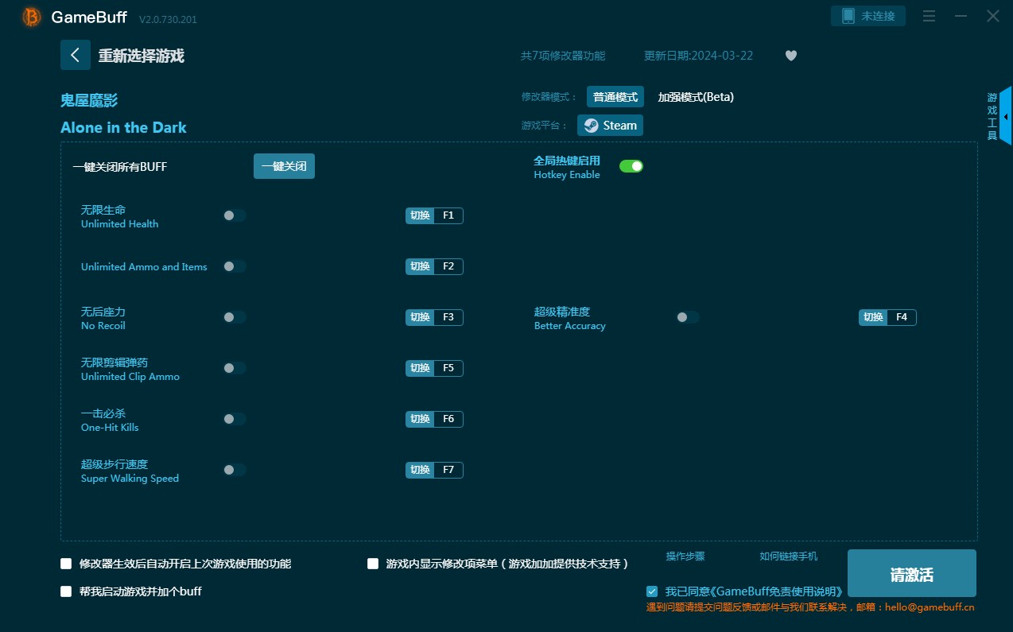Check launch game and add buff checkbox
Image resolution: width=1013 pixels, height=632 pixels.
coord(66,591)
